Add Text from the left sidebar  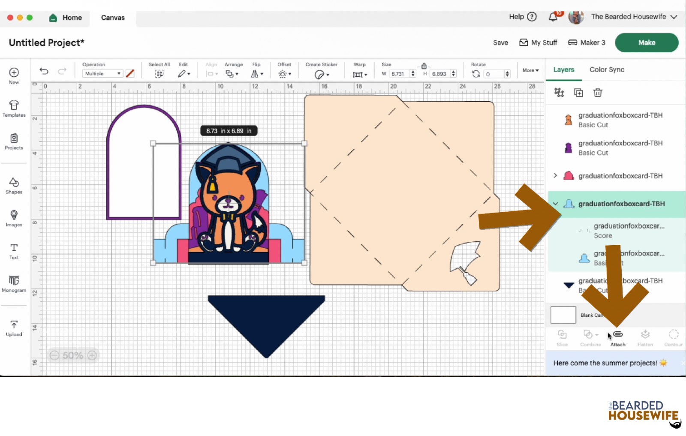pos(14,251)
